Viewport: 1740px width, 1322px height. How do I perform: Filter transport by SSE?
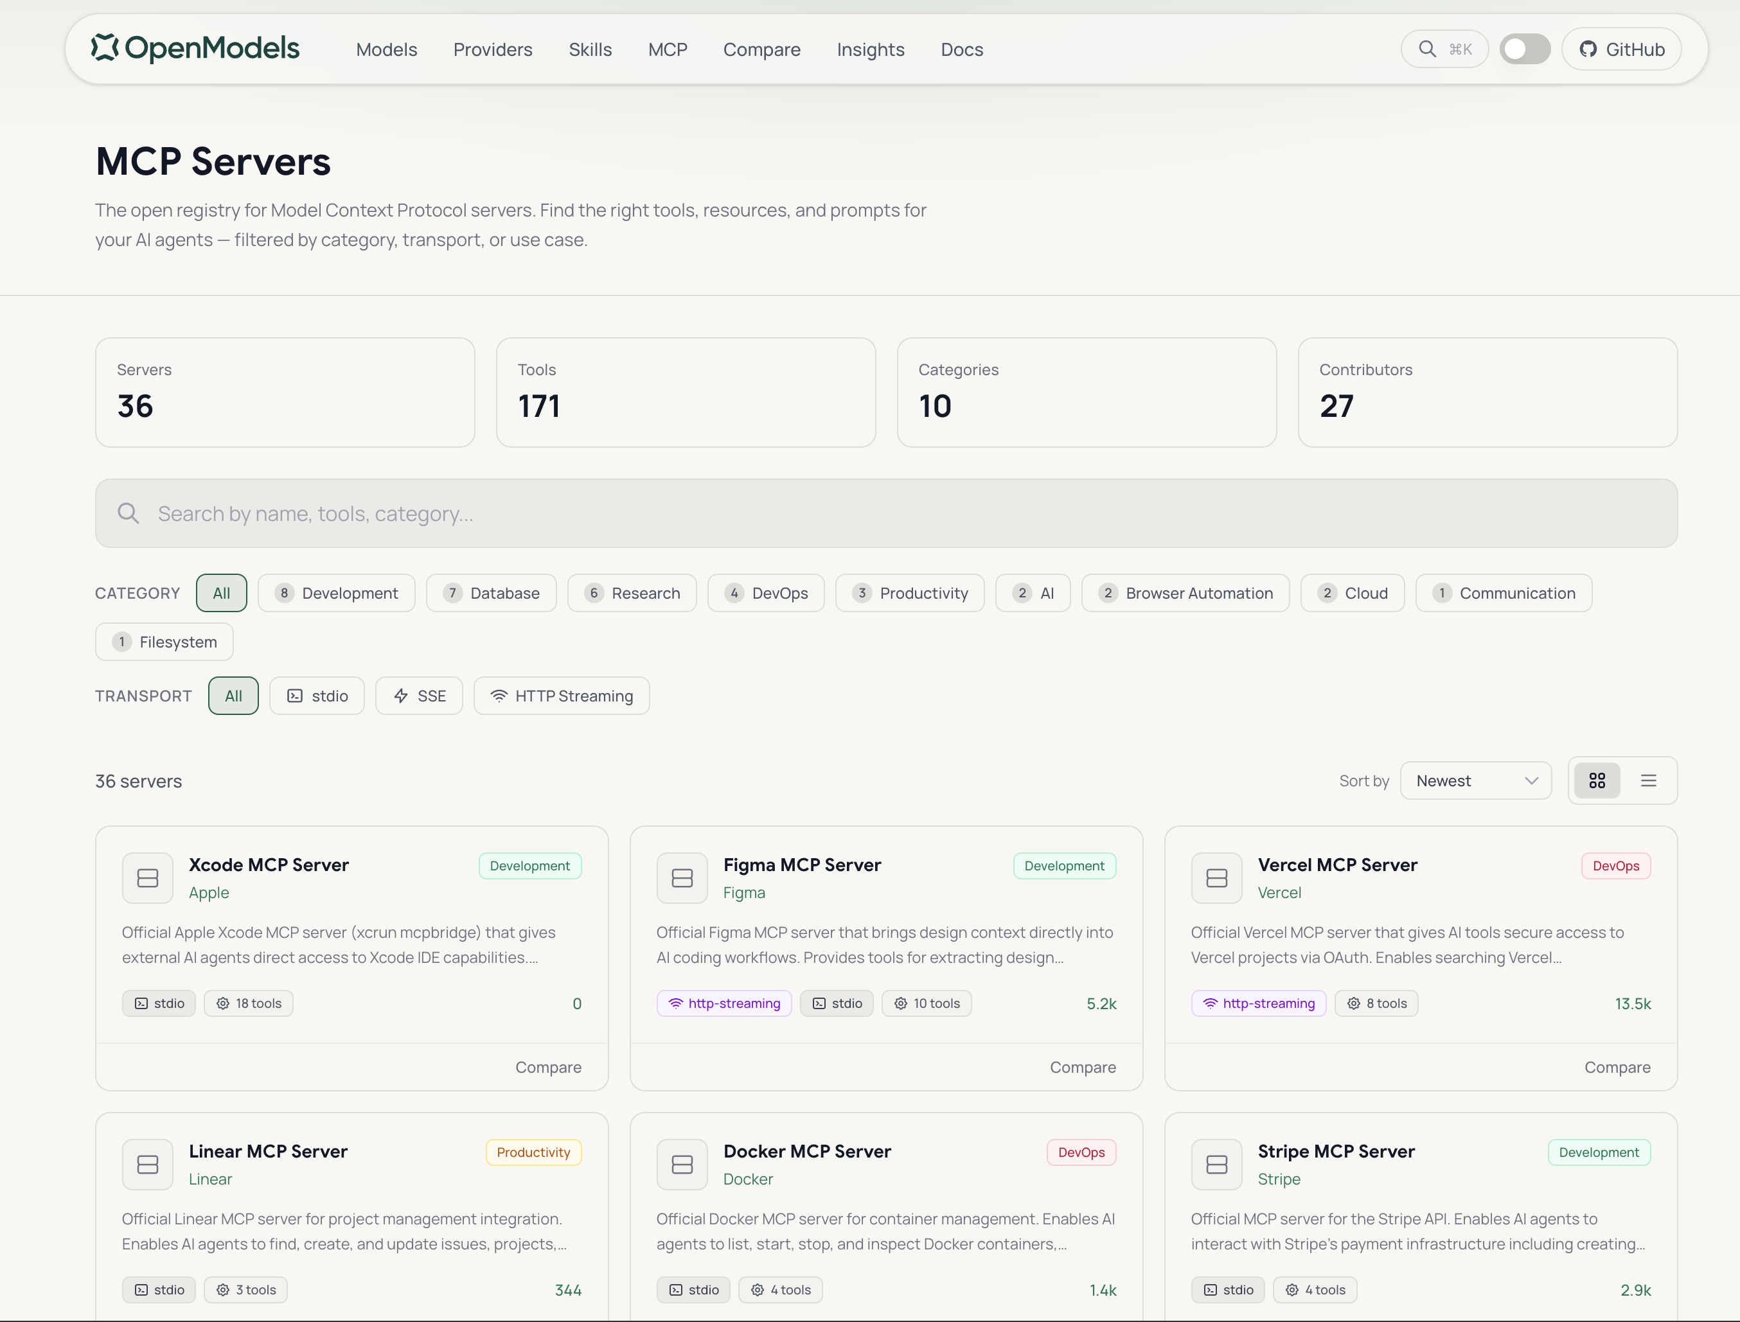tap(419, 696)
